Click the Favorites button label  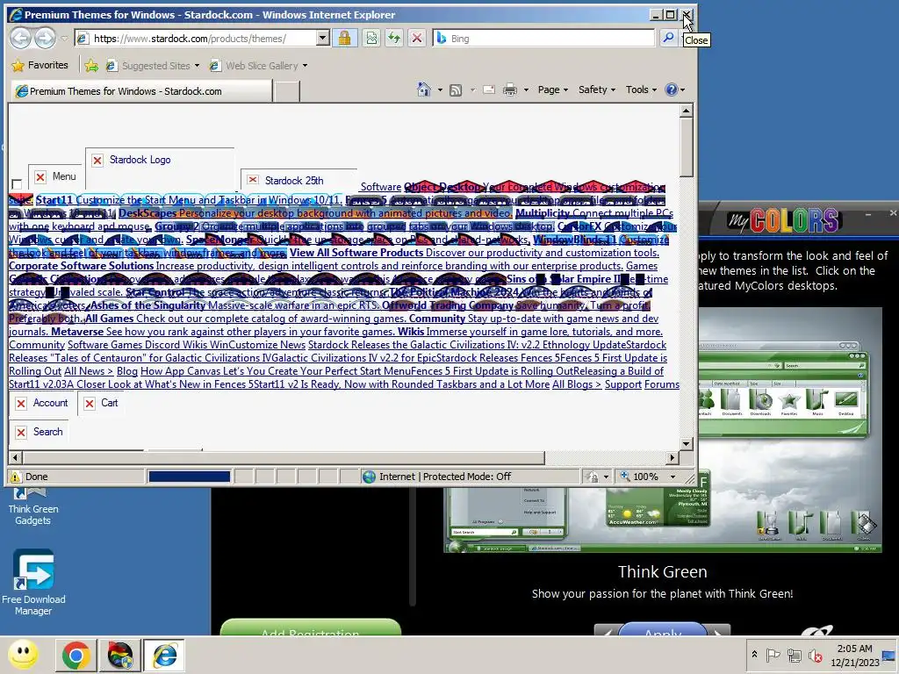pos(47,65)
